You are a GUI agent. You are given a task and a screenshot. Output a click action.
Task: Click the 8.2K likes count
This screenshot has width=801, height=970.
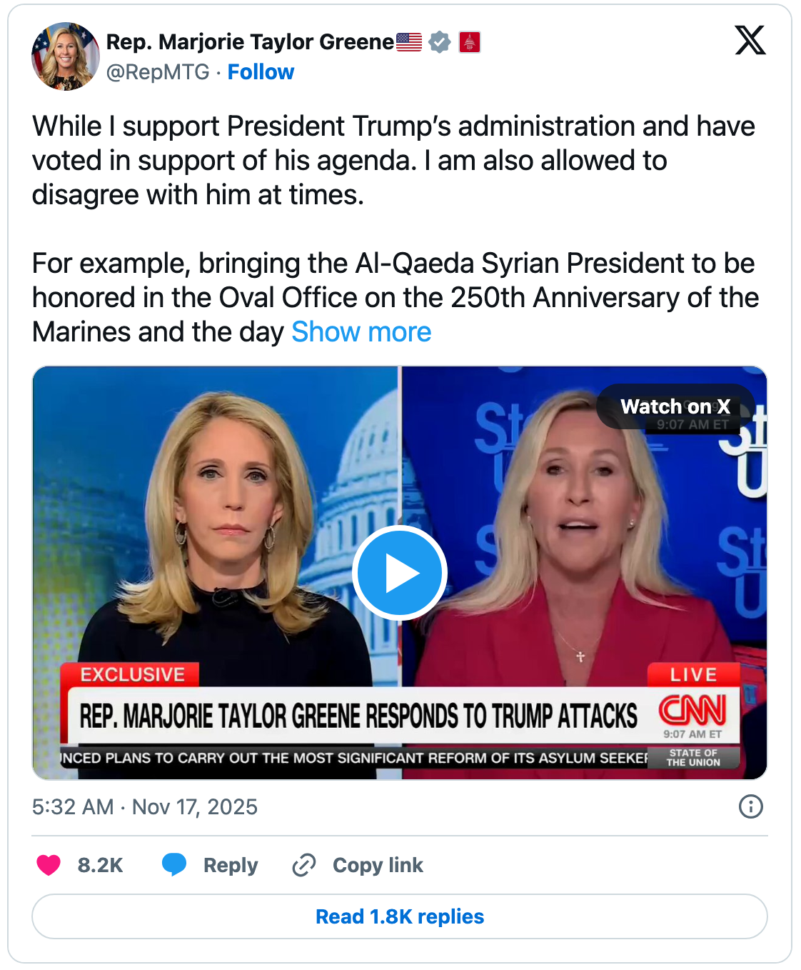coord(100,865)
